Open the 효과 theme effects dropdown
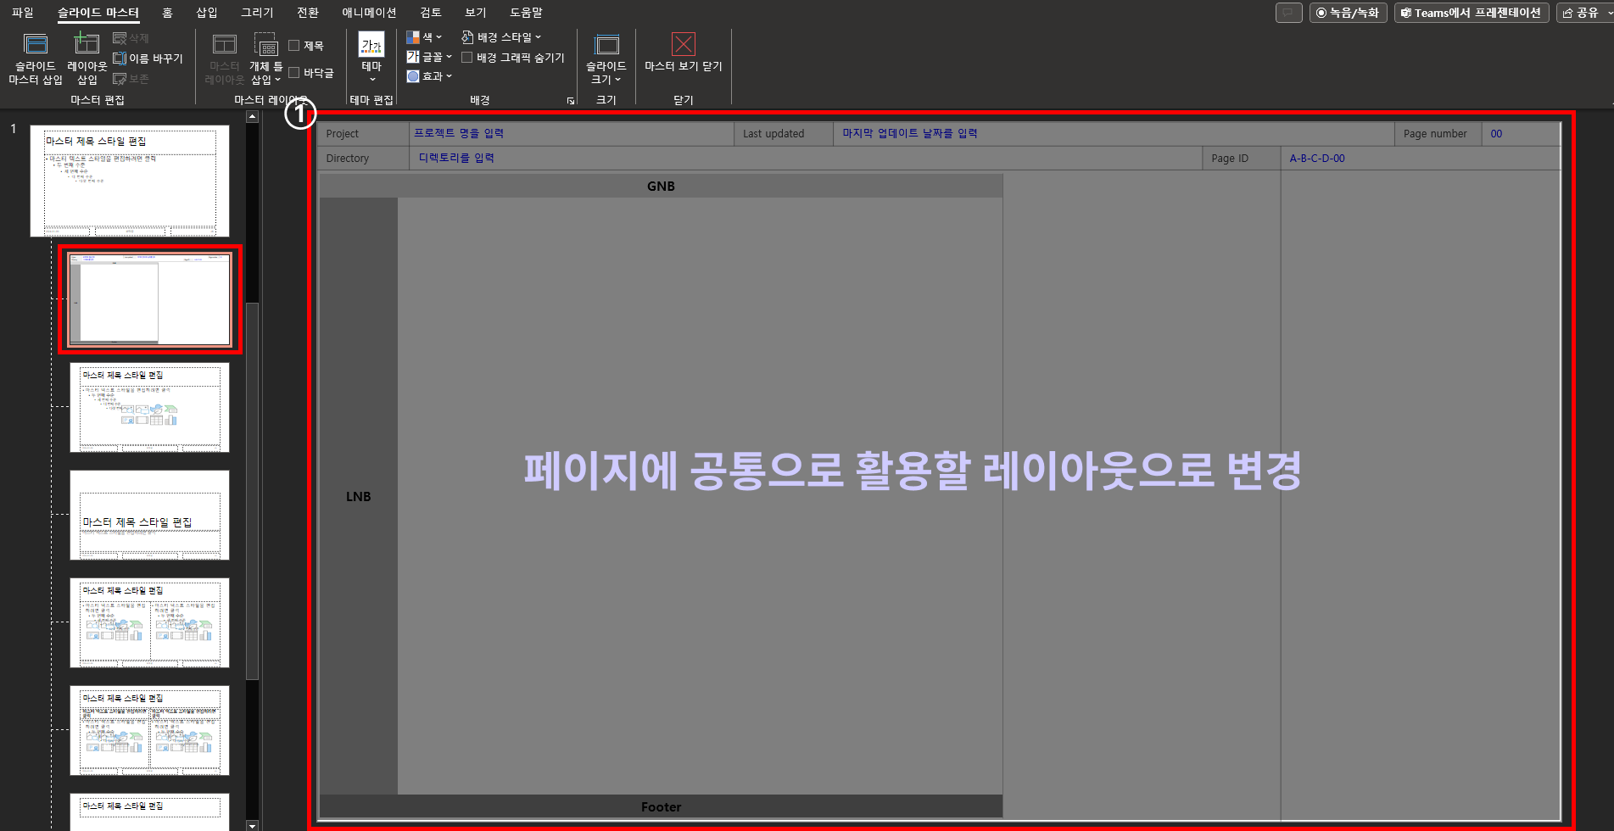Viewport: 1614px width, 831px height. point(429,76)
